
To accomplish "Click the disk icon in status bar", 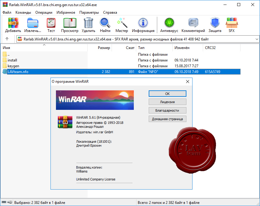I will [4, 202].
